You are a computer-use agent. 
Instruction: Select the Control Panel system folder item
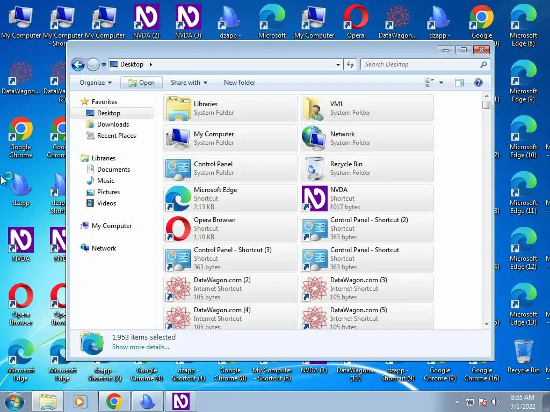pyautogui.click(x=230, y=168)
